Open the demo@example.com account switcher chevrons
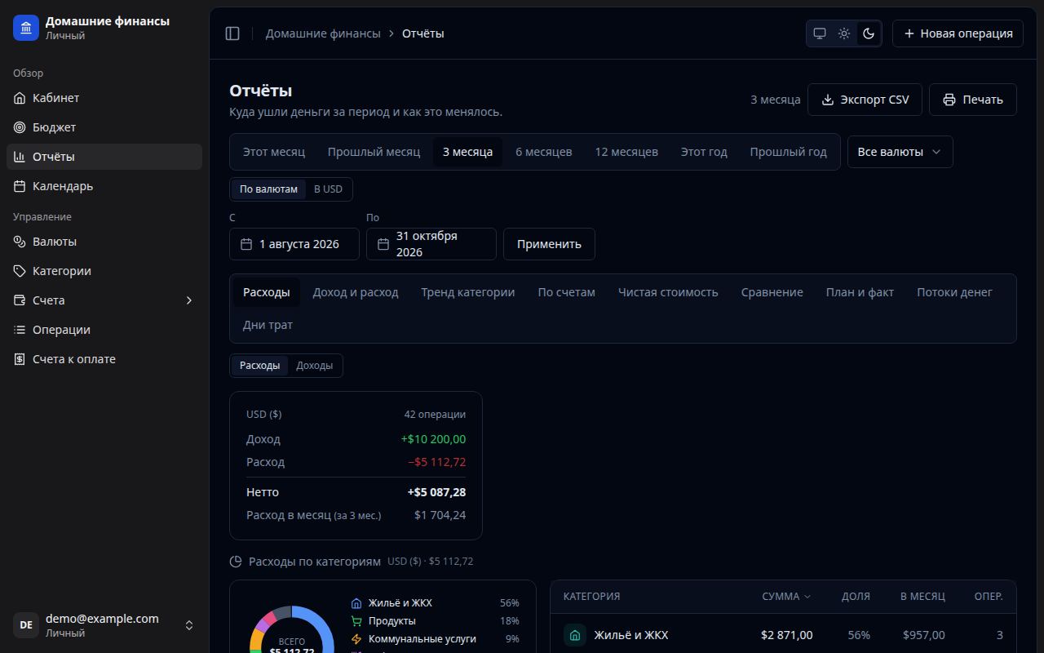The image size is (1044, 653). point(189,625)
